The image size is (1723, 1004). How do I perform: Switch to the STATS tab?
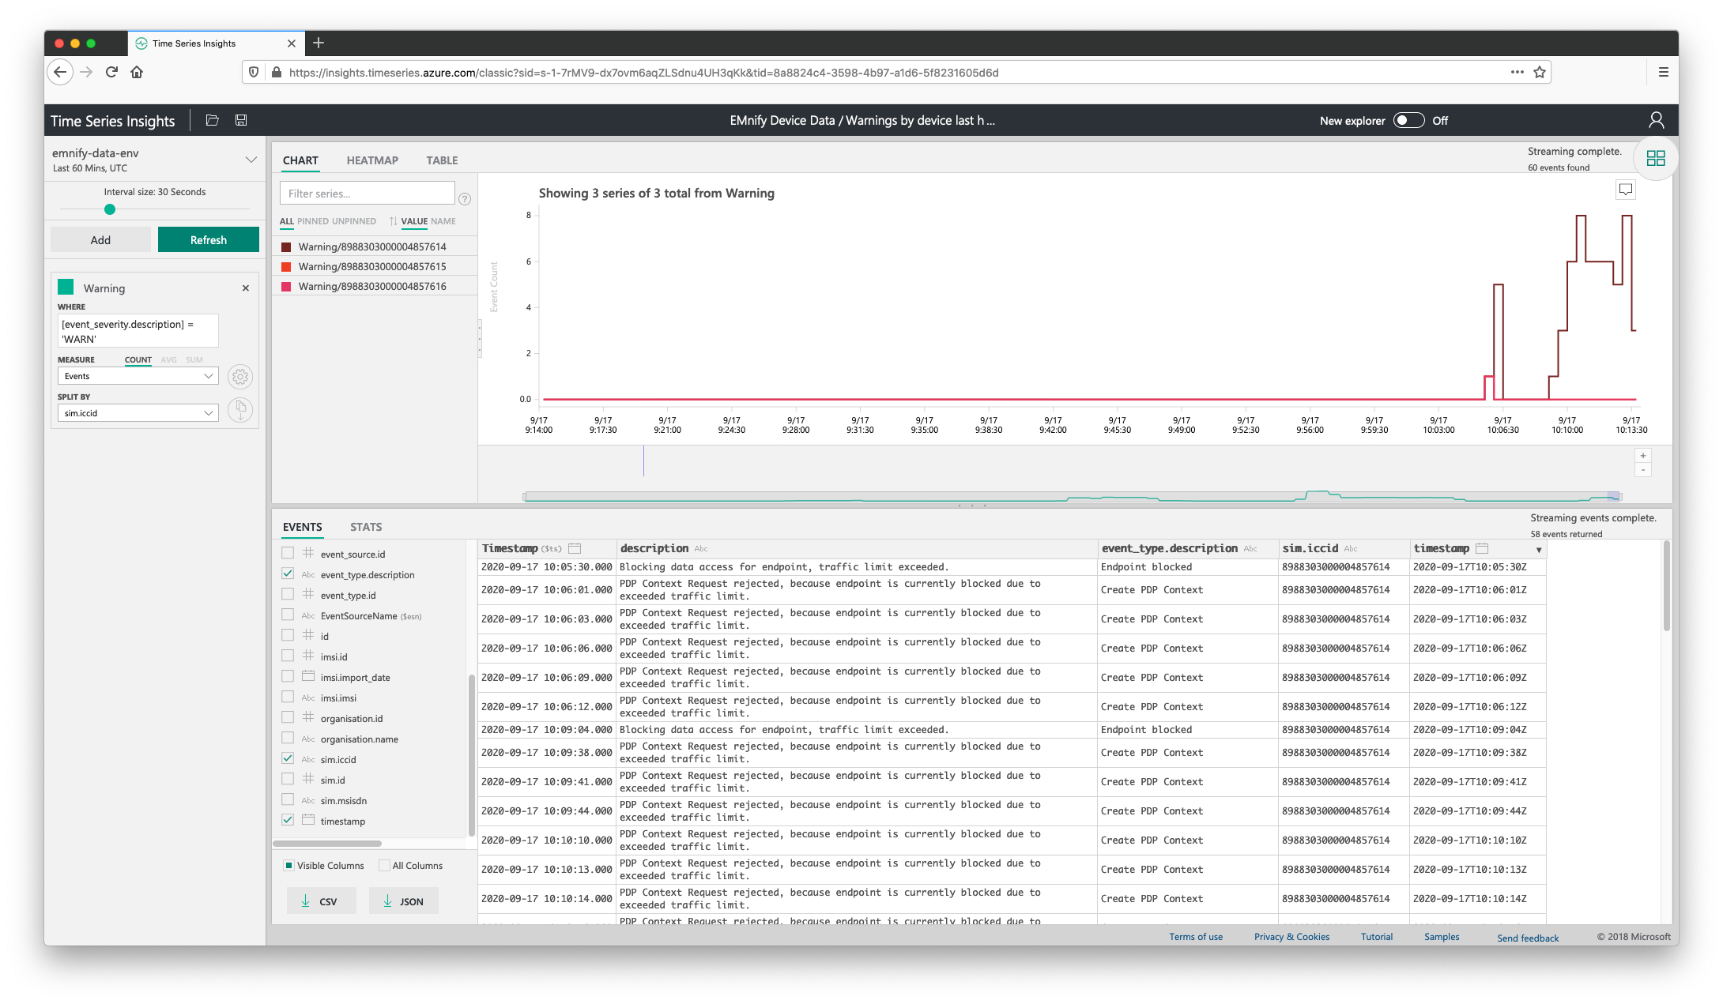pyautogui.click(x=366, y=527)
